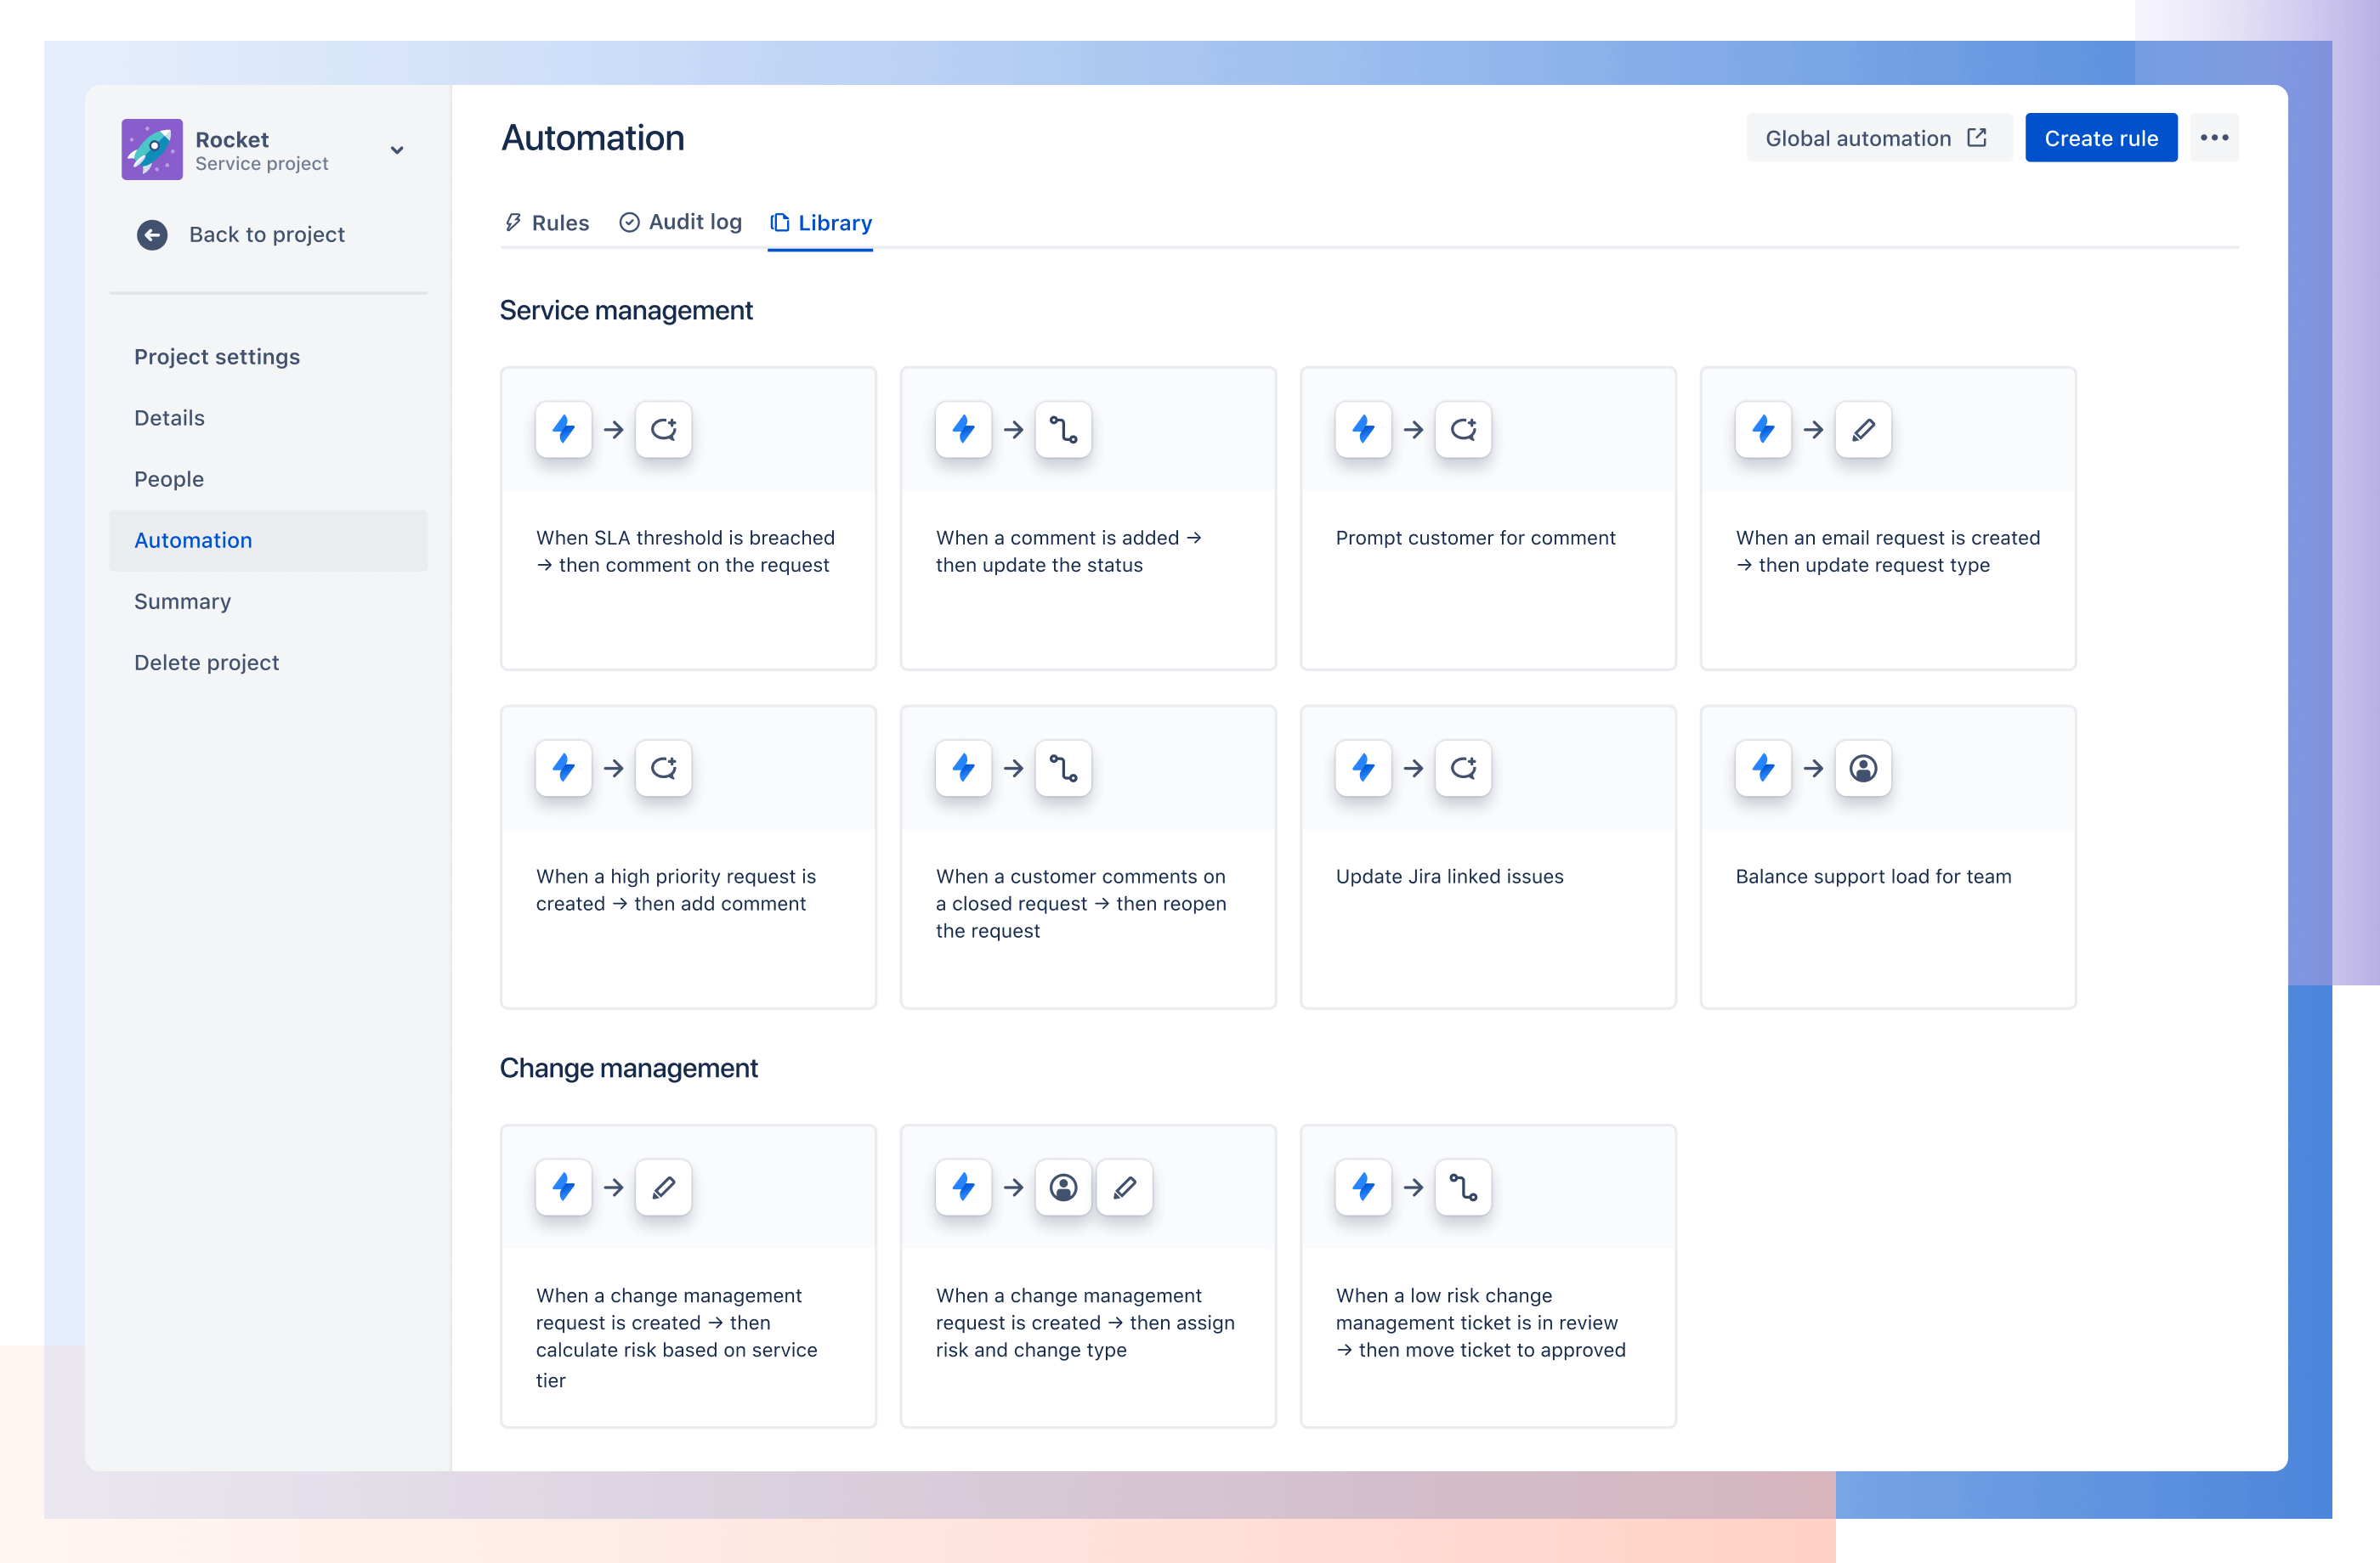Image resolution: width=2380 pixels, height=1563 pixels.
Task: Click the user/assign icon on balance support rule
Action: [1861, 768]
